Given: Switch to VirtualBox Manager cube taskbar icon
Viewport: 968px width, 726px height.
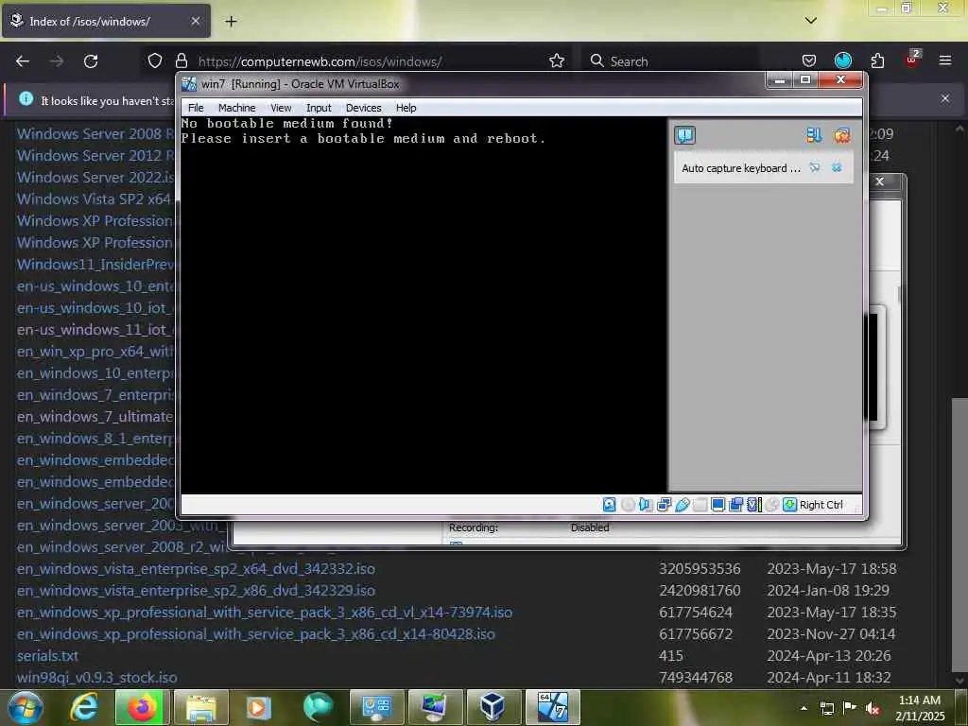Looking at the screenshot, I should [493, 707].
